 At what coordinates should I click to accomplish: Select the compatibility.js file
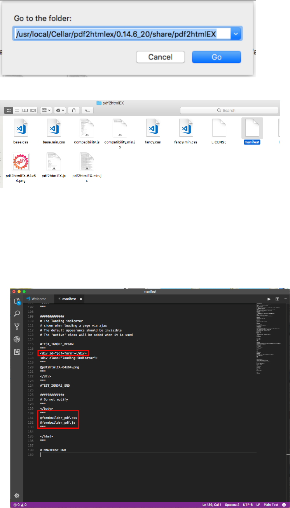point(86,132)
